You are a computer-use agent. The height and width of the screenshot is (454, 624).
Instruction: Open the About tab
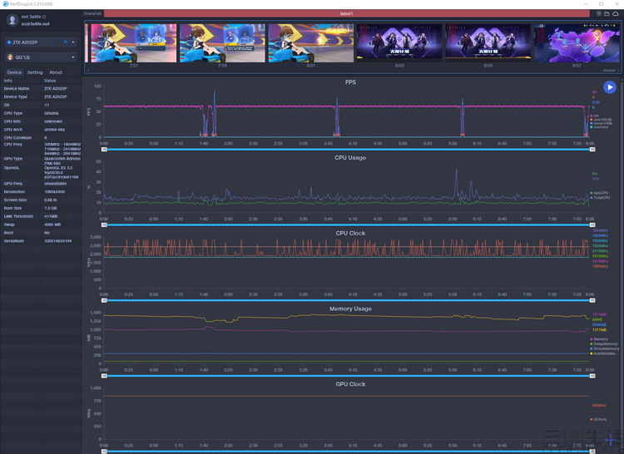click(x=56, y=72)
